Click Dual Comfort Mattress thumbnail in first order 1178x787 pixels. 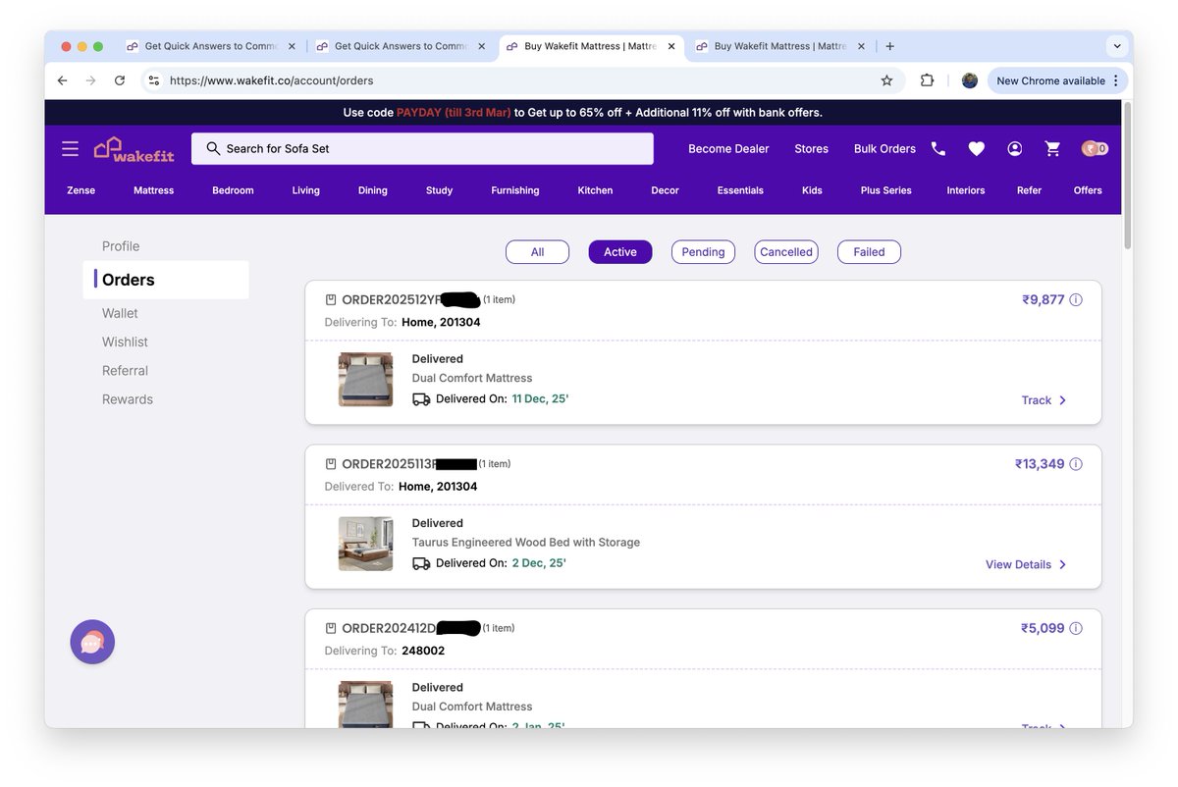click(x=365, y=380)
